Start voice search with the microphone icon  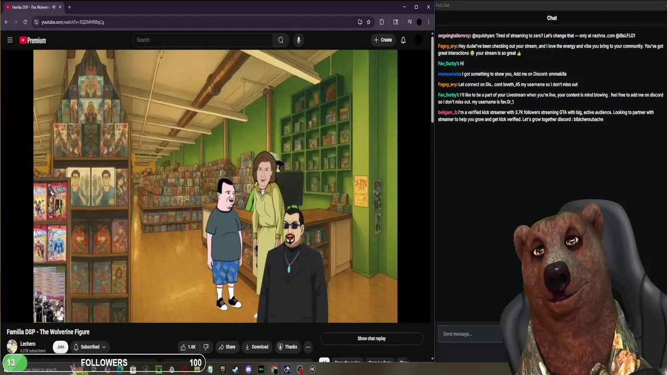pyautogui.click(x=298, y=40)
